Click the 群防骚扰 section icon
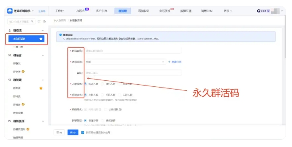This screenshot has width=292, height=147. [10, 121]
